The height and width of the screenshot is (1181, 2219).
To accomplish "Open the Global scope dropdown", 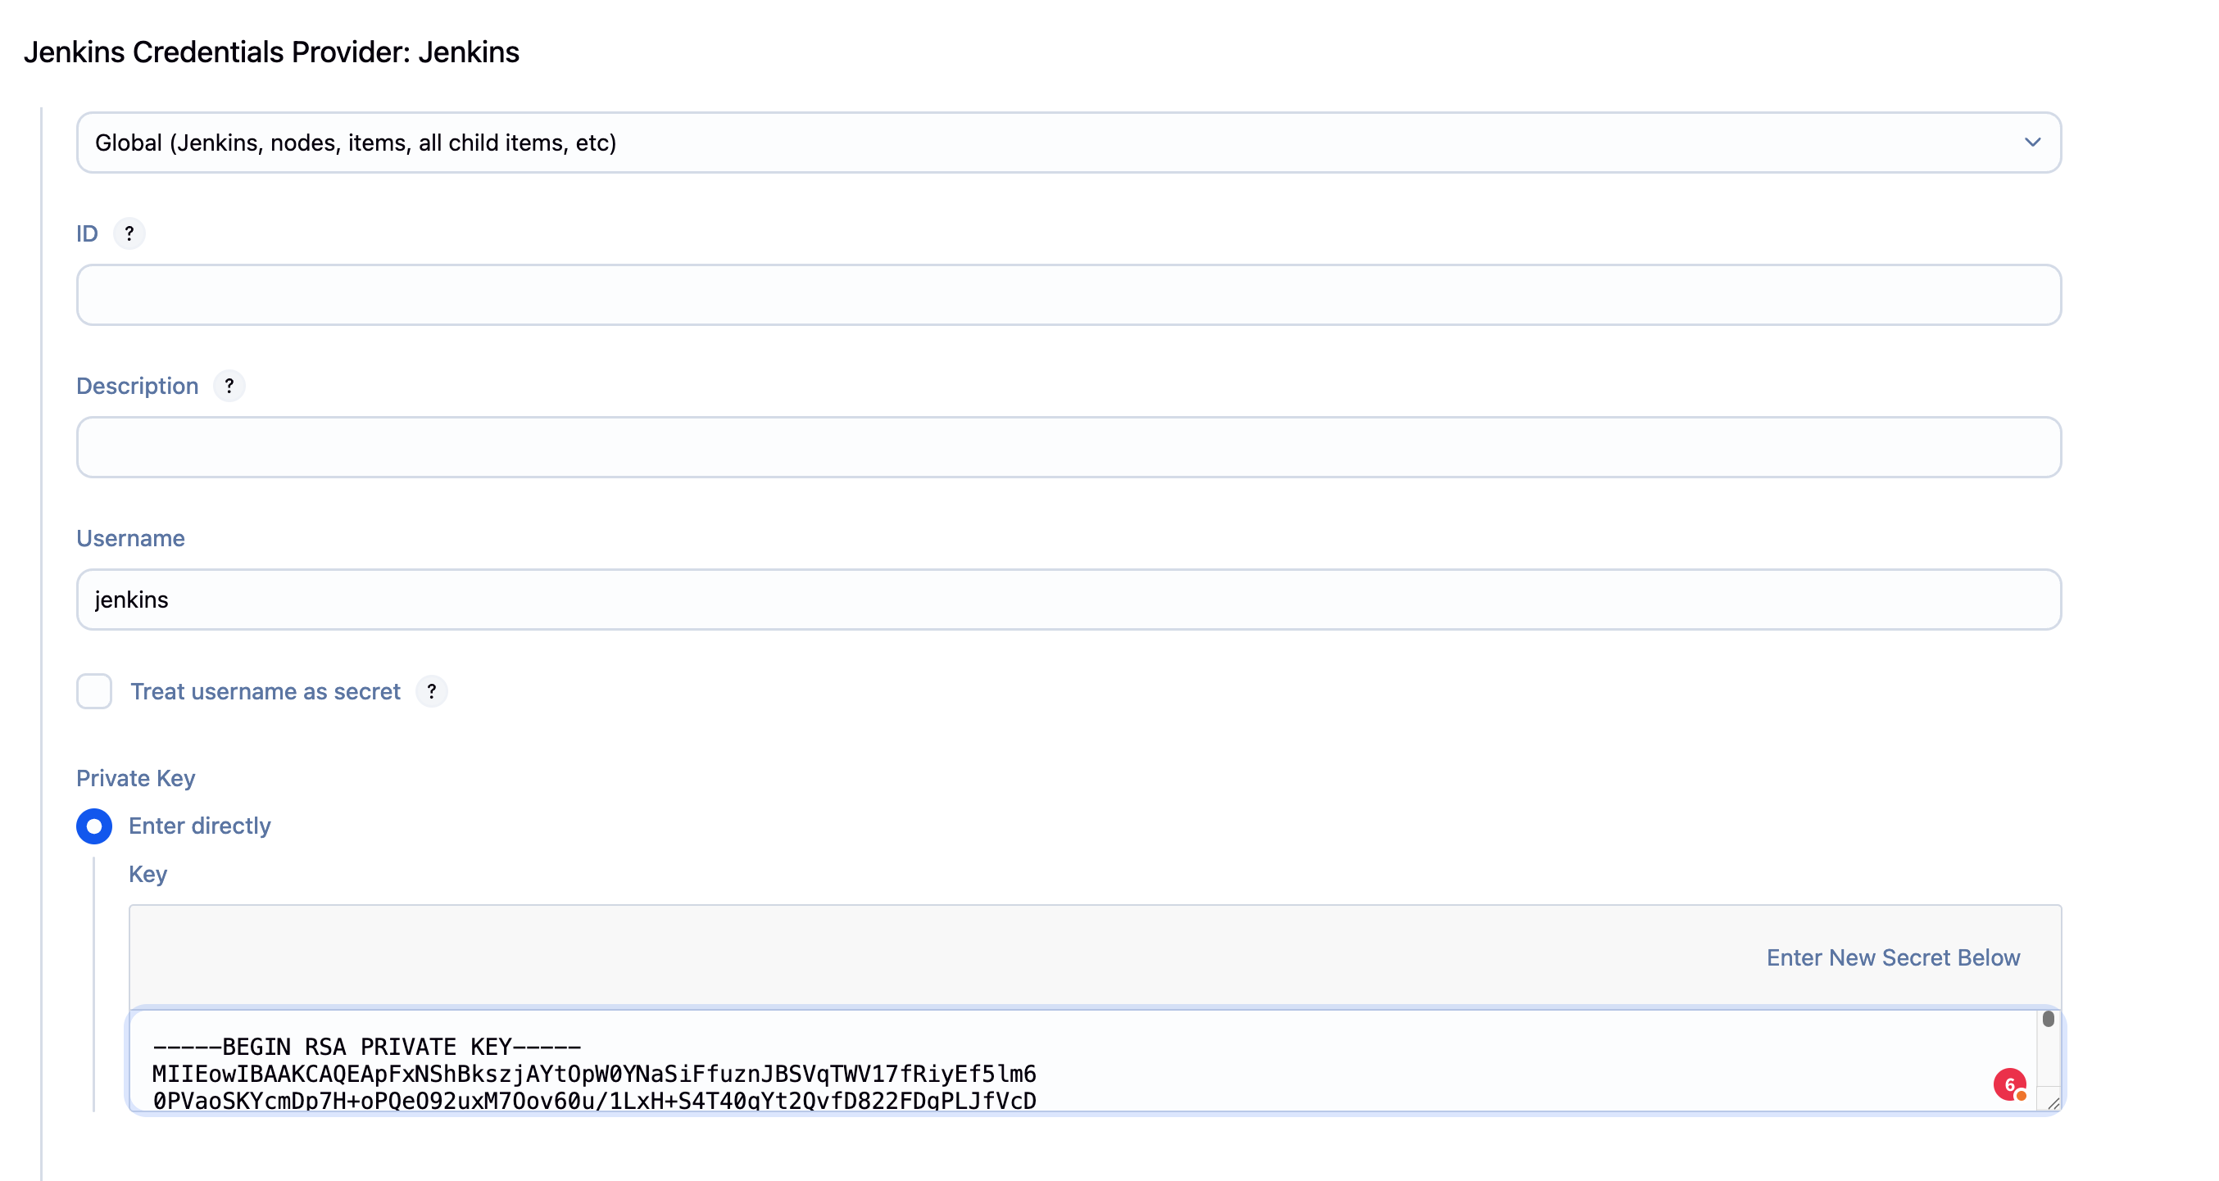I will pyautogui.click(x=1069, y=143).
